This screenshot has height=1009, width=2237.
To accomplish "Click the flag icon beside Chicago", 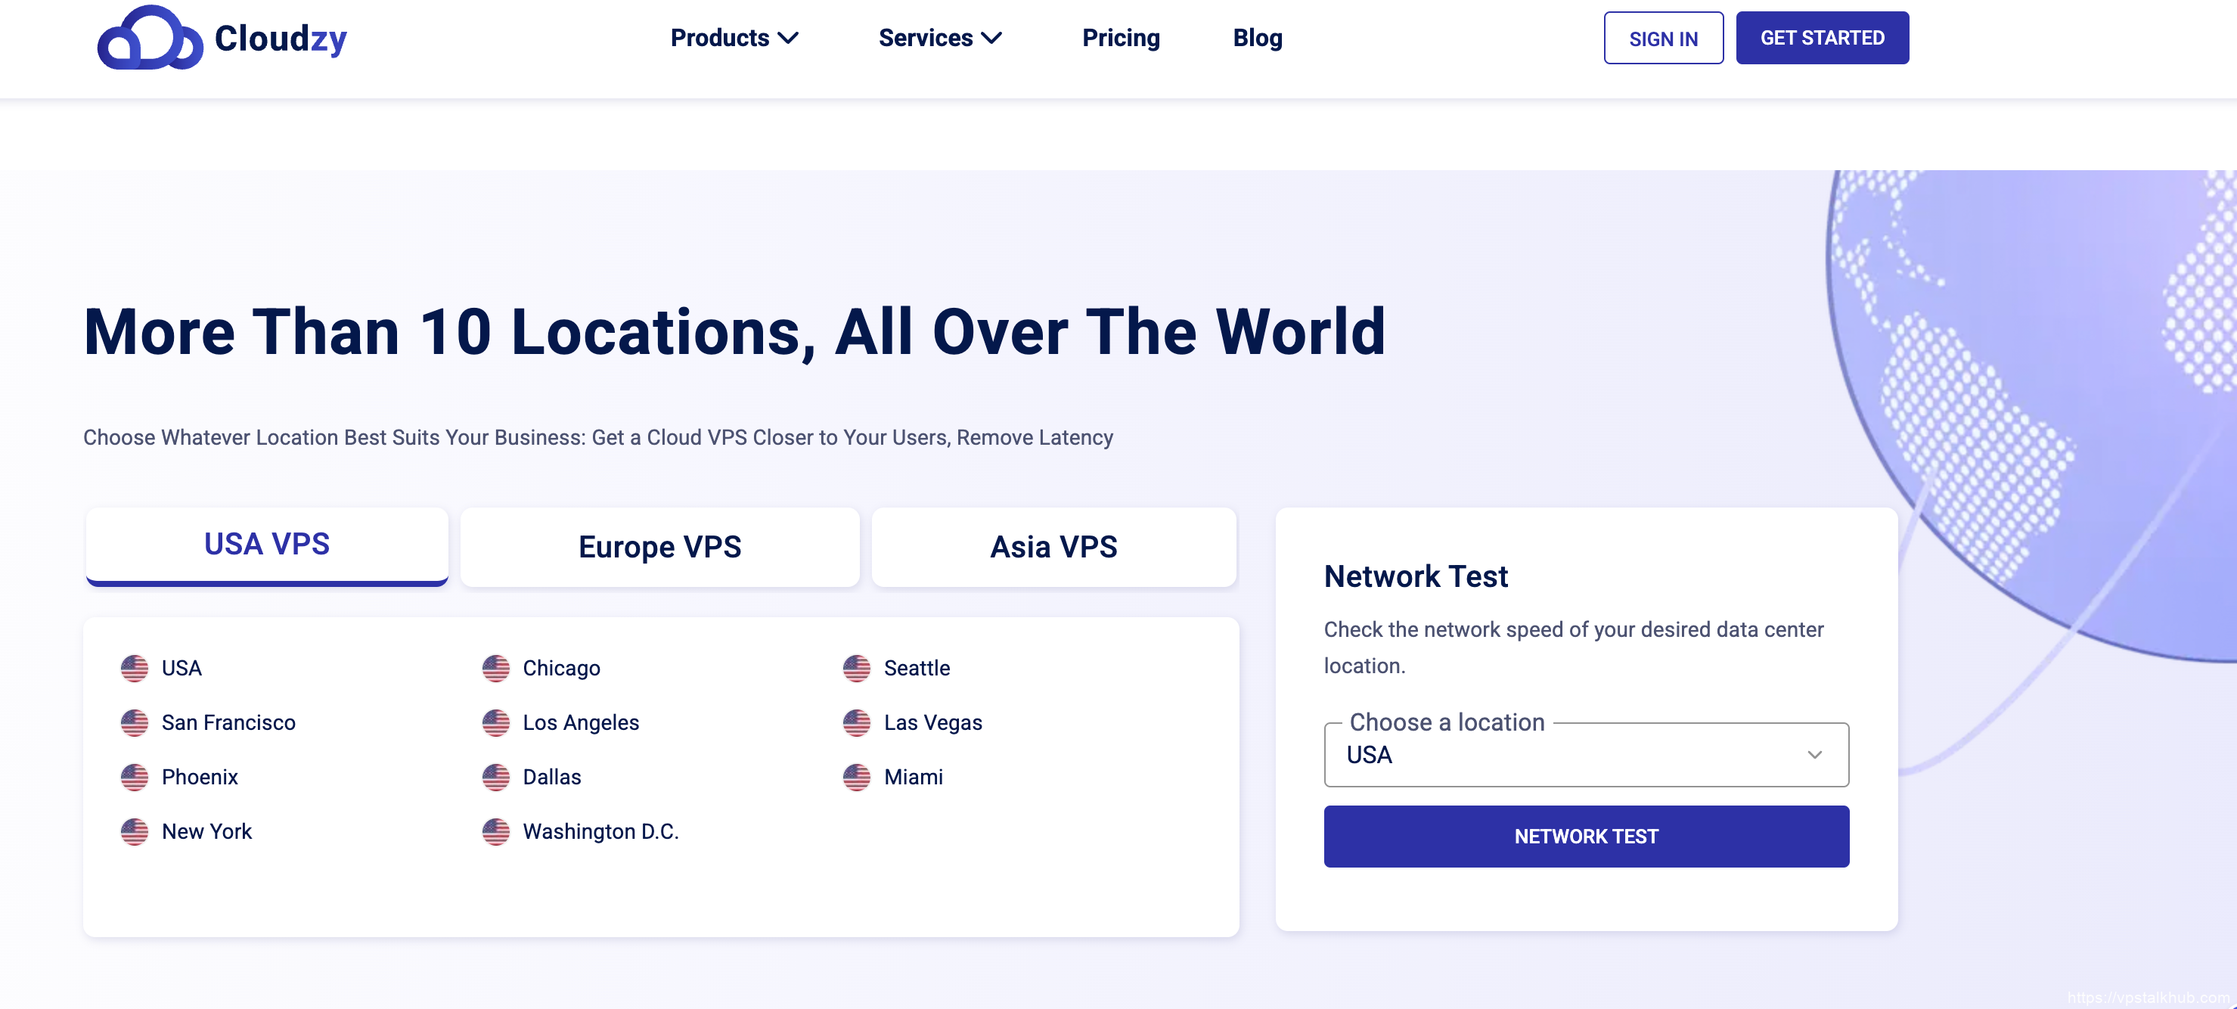I will point(496,668).
